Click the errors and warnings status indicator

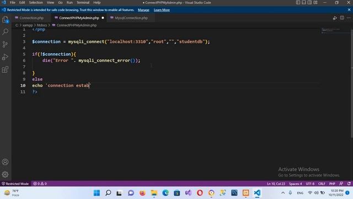40,184
